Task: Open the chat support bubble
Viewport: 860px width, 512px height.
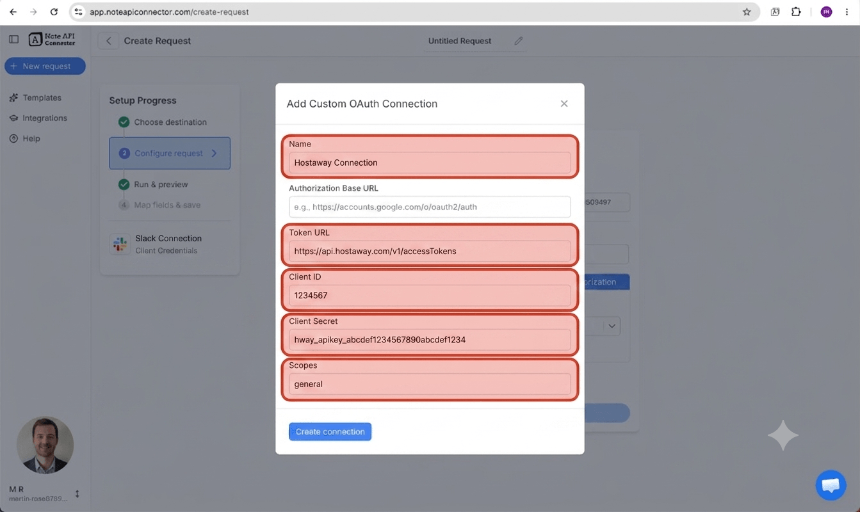Action: [x=831, y=484]
